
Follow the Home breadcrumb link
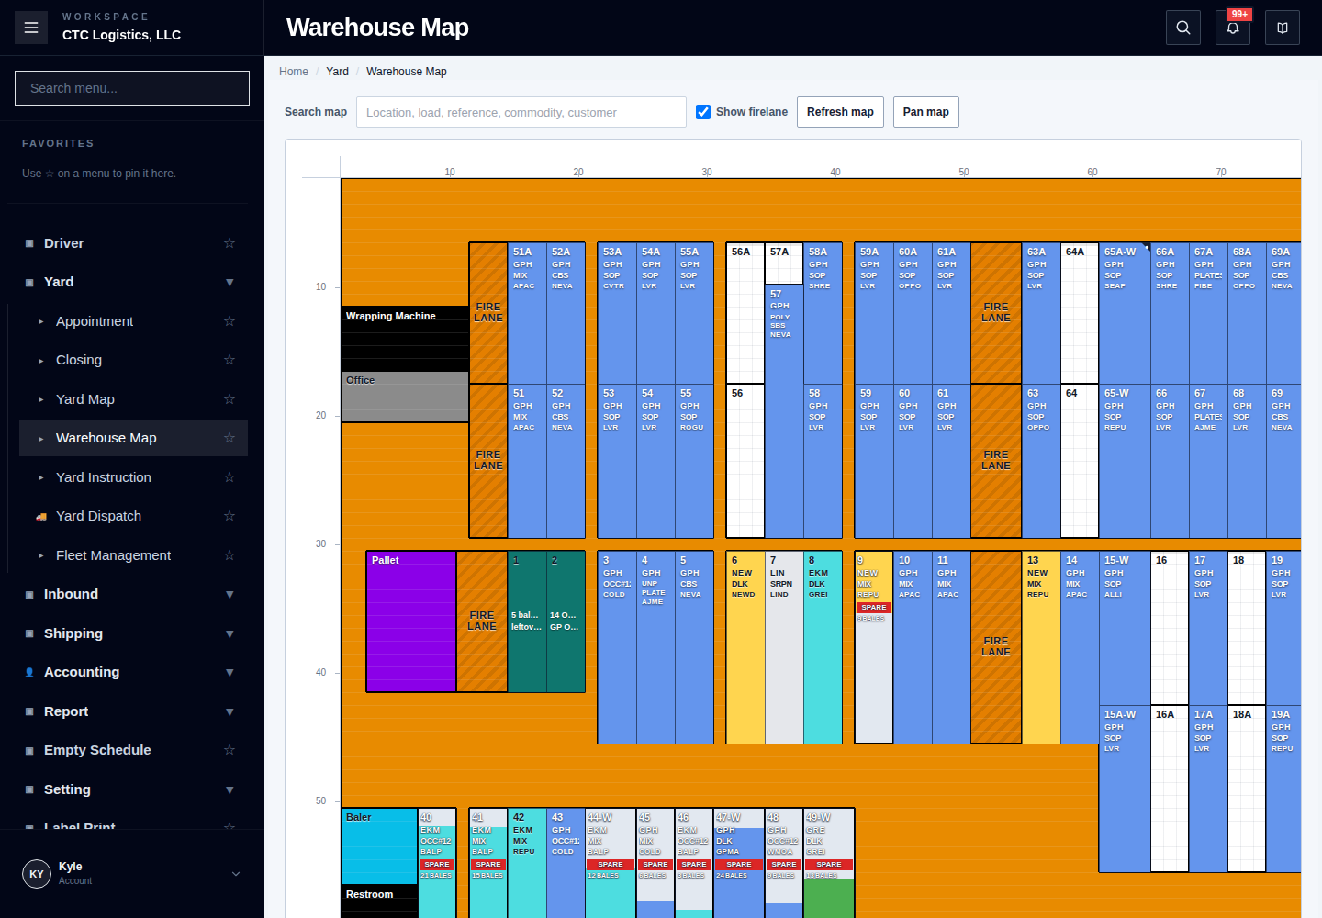tap(294, 72)
